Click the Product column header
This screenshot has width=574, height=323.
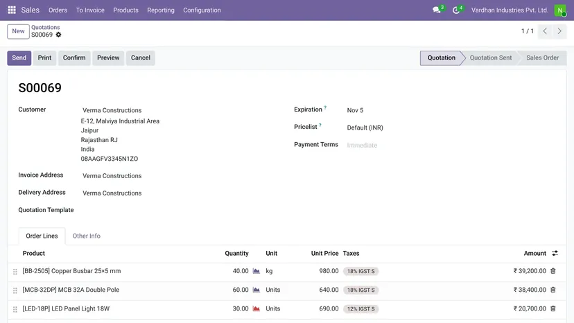click(x=34, y=253)
